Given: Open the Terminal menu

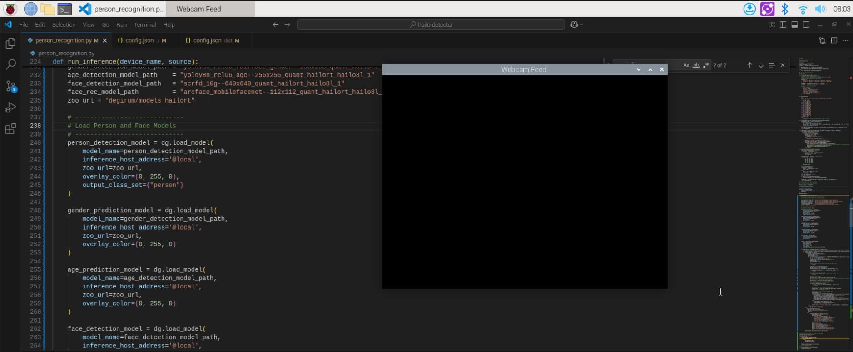Looking at the screenshot, I should point(144,24).
